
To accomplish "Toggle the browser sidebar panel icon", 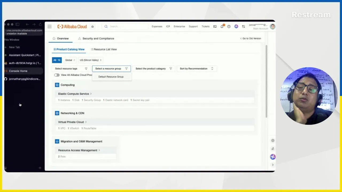I will (17, 24).
